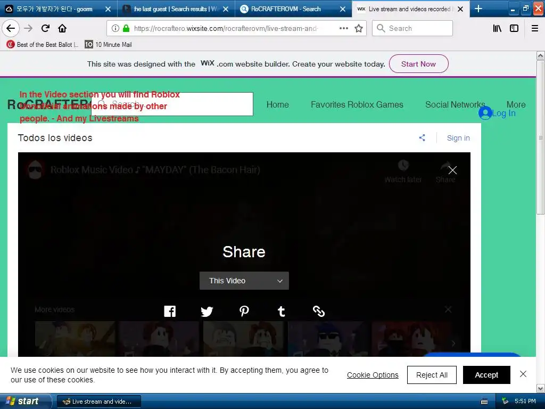The height and width of the screenshot is (409, 545).
Task: Go to the Home menu item
Action: [x=277, y=105]
